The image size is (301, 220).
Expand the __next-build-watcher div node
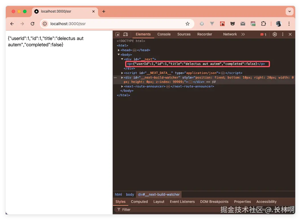(x=122, y=77)
